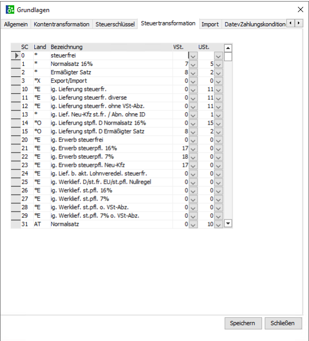The width and height of the screenshot is (309, 341).
Task: Click 'ig. Werklief. D/st.fr. EU/st.pfl. Nullregel' cell
Action: click(x=111, y=182)
